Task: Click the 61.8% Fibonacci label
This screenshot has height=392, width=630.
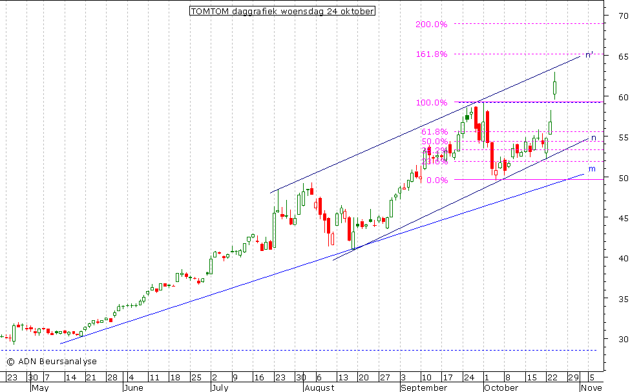Action: click(434, 132)
